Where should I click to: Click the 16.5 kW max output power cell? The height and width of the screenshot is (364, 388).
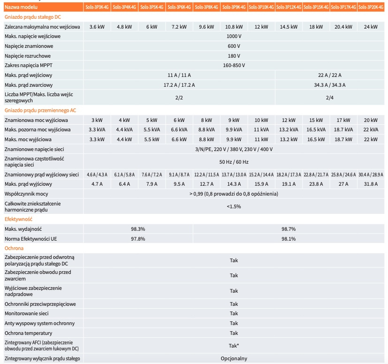click(x=316, y=139)
